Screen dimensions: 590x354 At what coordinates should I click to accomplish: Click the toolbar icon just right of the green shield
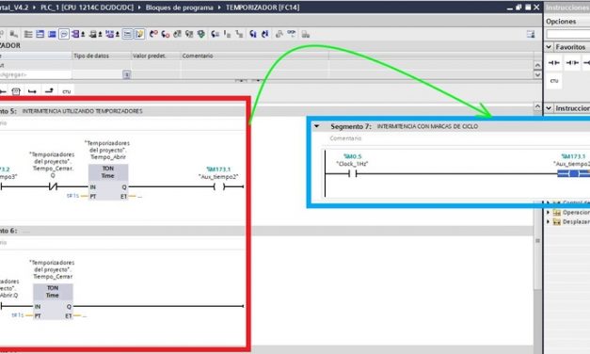pyautogui.click(x=215, y=34)
